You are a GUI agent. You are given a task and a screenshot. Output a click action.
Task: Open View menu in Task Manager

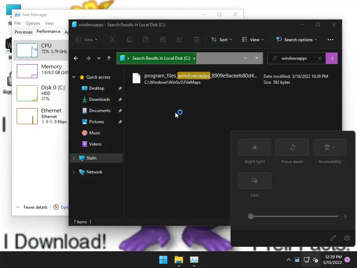[x=49, y=23]
